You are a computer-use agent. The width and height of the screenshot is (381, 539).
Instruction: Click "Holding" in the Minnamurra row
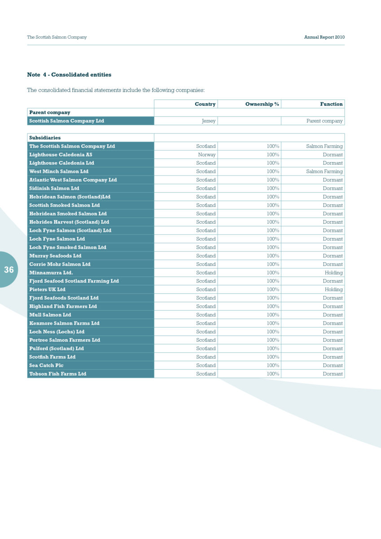point(334,273)
